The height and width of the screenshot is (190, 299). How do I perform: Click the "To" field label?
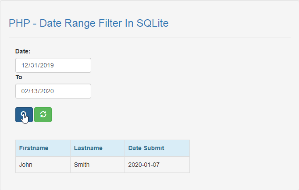19,77
